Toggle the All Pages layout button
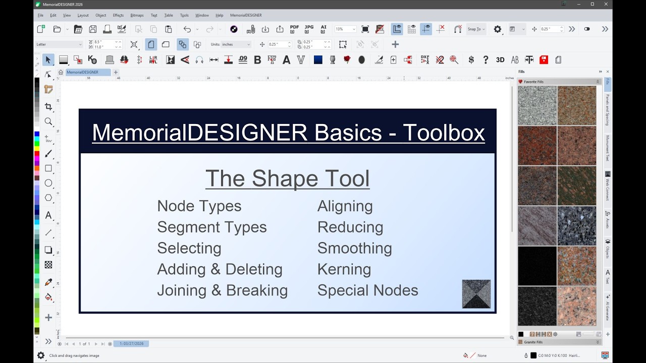The image size is (646, 363). [183, 44]
